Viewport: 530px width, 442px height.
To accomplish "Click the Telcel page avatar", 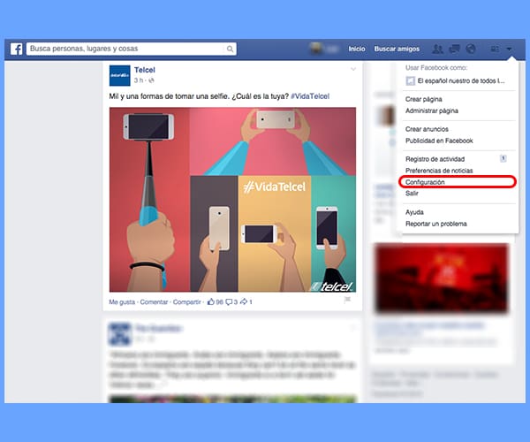I will 119,75.
